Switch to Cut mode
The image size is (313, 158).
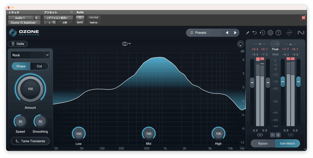tap(39, 66)
